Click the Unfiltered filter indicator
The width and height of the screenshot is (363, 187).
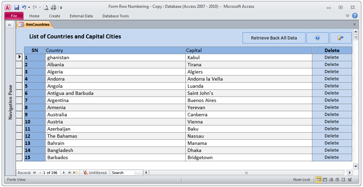tap(95, 173)
